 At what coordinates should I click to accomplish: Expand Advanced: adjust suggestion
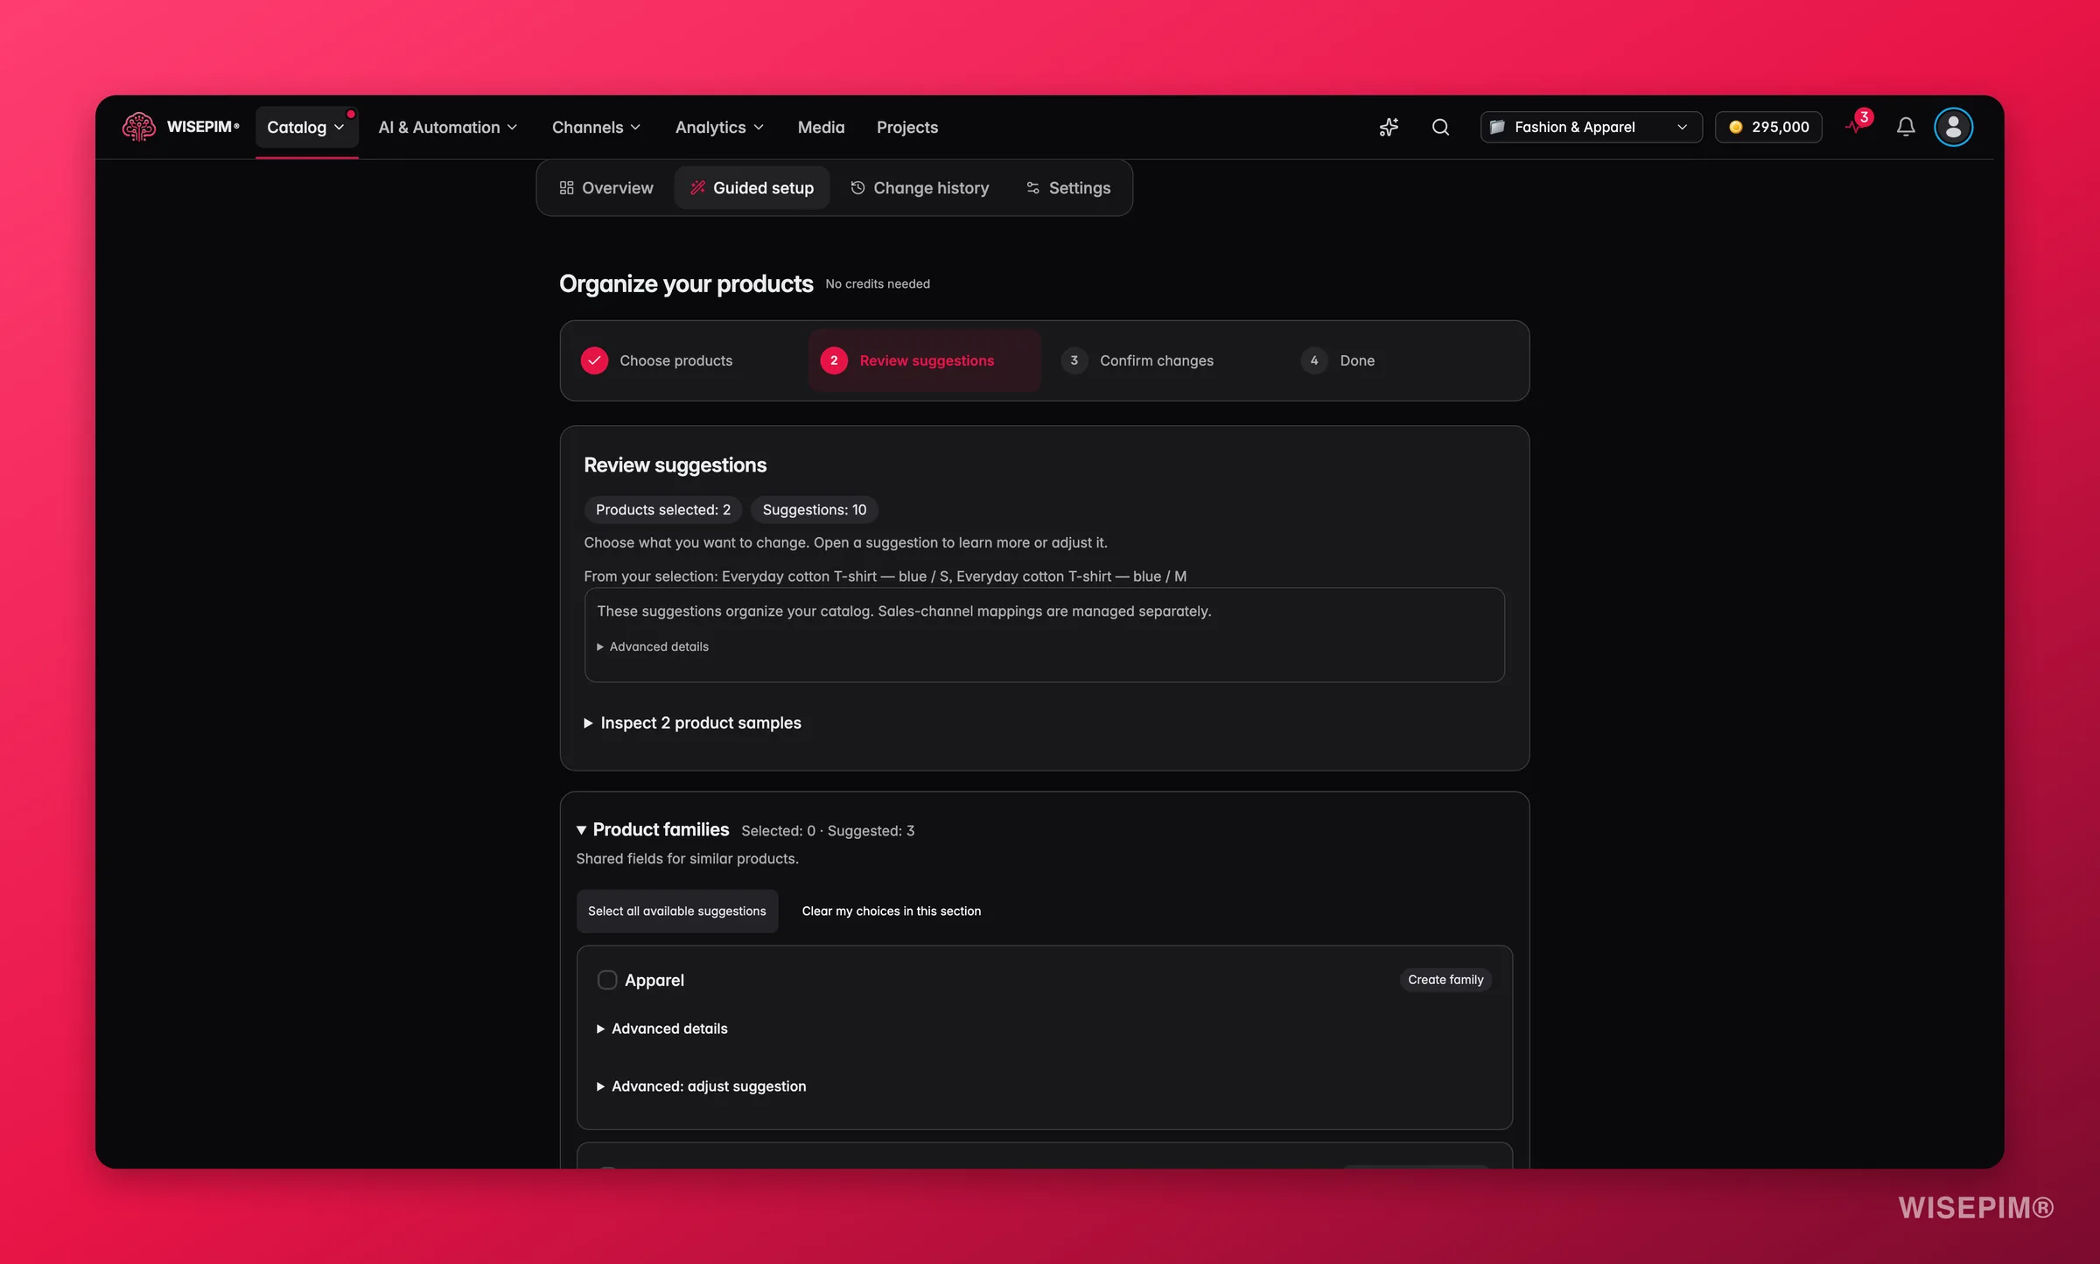pos(702,1086)
